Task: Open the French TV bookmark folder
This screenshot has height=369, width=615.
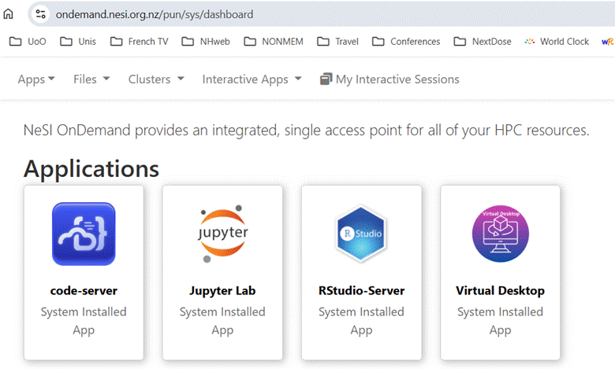Action: (x=139, y=42)
